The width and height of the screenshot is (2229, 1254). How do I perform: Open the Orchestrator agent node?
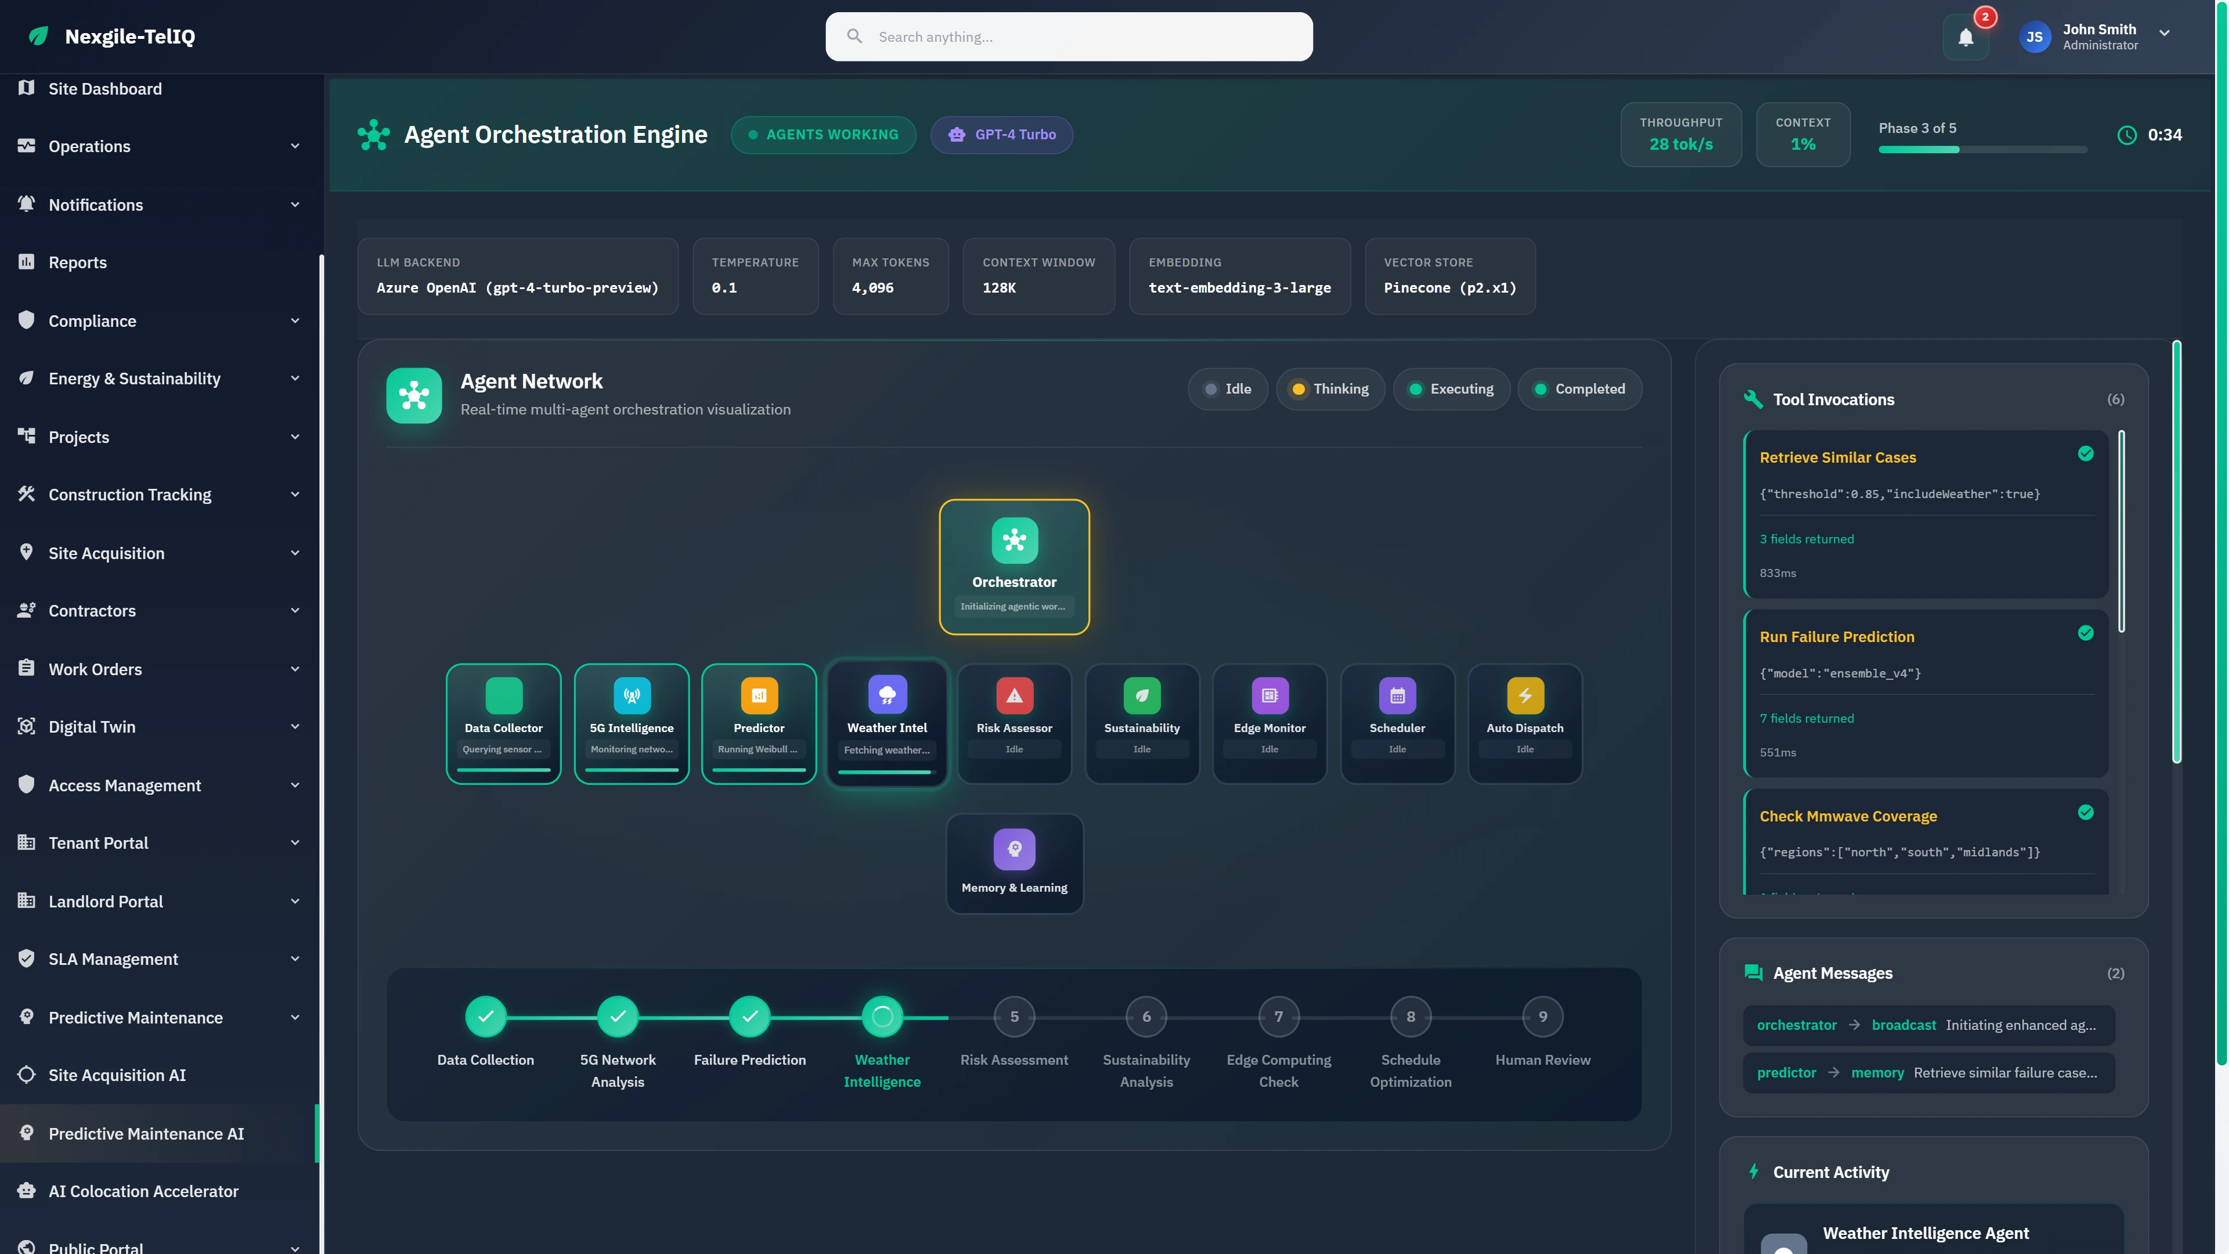point(1014,566)
